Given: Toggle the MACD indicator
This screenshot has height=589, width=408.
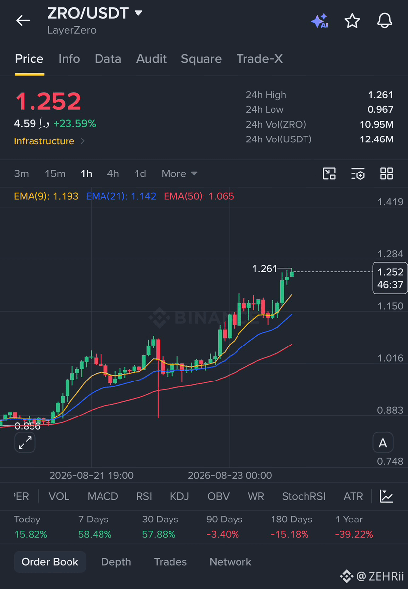Looking at the screenshot, I should (x=103, y=496).
